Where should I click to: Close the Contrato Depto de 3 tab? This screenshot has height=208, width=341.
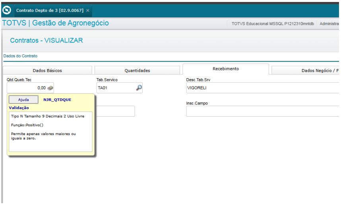[x=88, y=10]
